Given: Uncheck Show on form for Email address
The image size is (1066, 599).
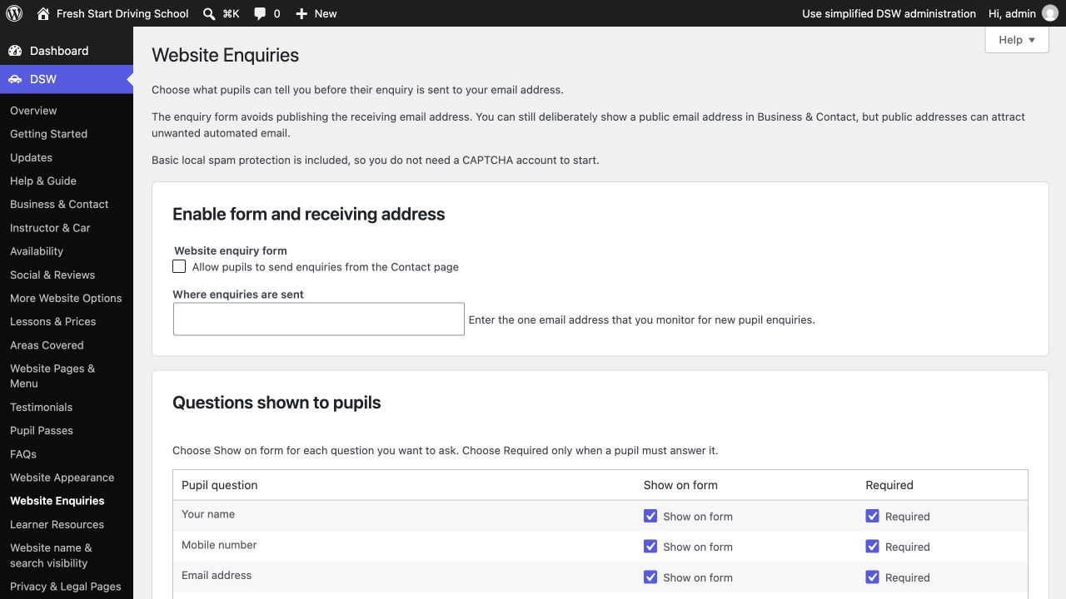Looking at the screenshot, I should (x=650, y=577).
